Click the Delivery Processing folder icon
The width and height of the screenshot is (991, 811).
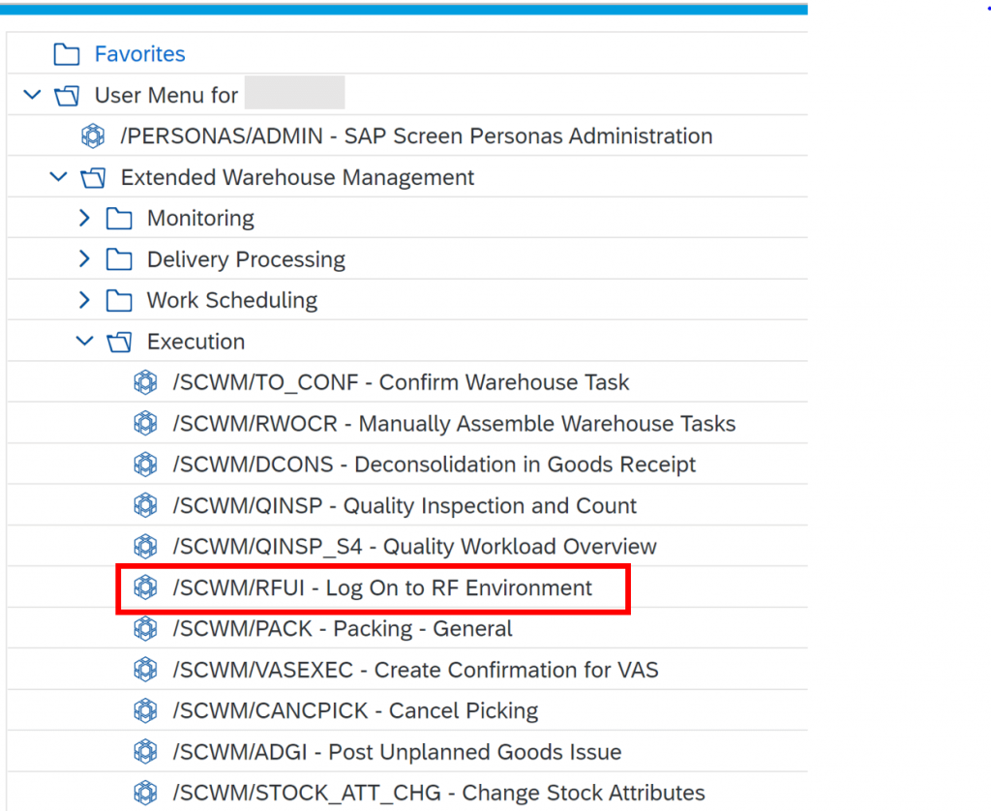[x=119, y=259]
